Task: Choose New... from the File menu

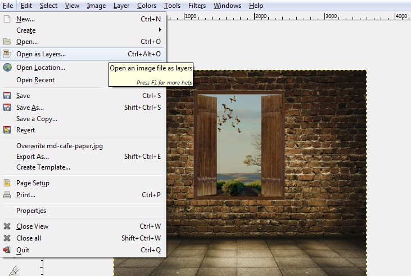Action: point(83,19)
